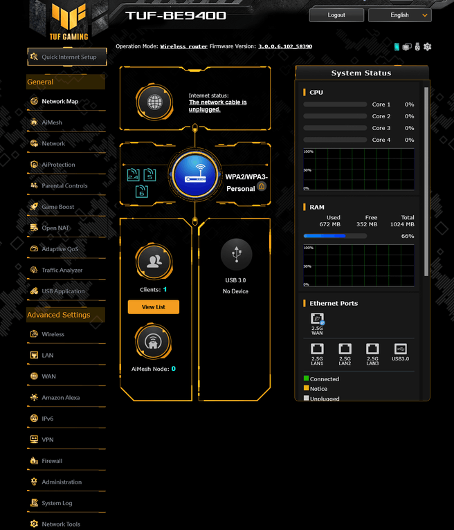Click the mobile app status icon in header
This screenshot has width=454, height=530.
click(x=397, y=46)
